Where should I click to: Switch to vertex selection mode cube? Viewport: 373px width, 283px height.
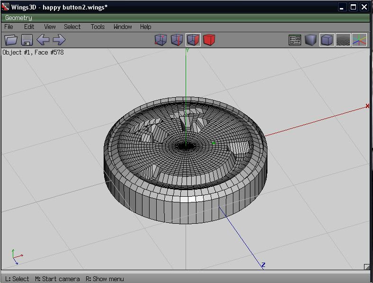pos(161,40)
